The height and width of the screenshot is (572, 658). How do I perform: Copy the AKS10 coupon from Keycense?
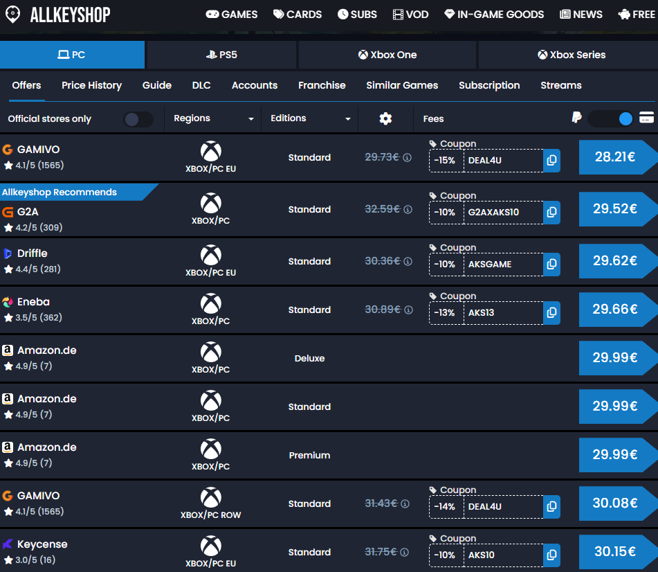click(x=551, y=555)
